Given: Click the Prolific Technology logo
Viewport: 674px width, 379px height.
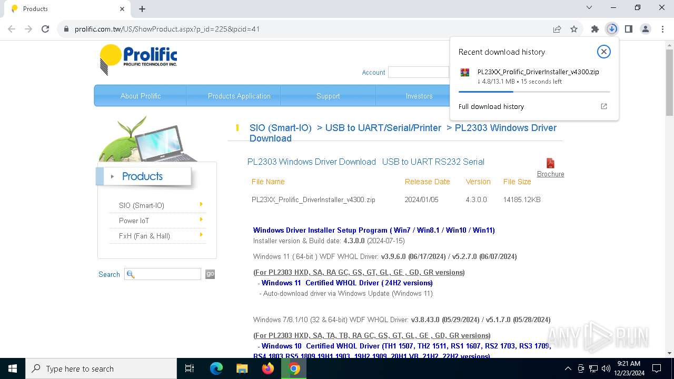Looking at the screenshot, I should [x=138, y=59].
